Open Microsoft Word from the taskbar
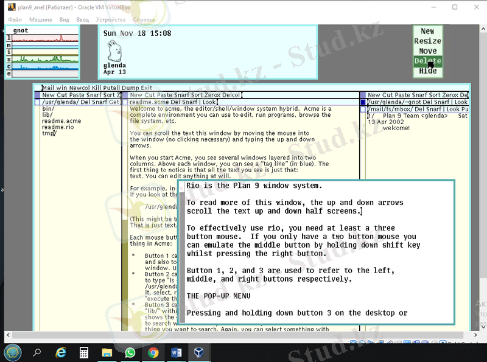Image resolution: width=487 pixels, height=362 pixels. [176, 352]
